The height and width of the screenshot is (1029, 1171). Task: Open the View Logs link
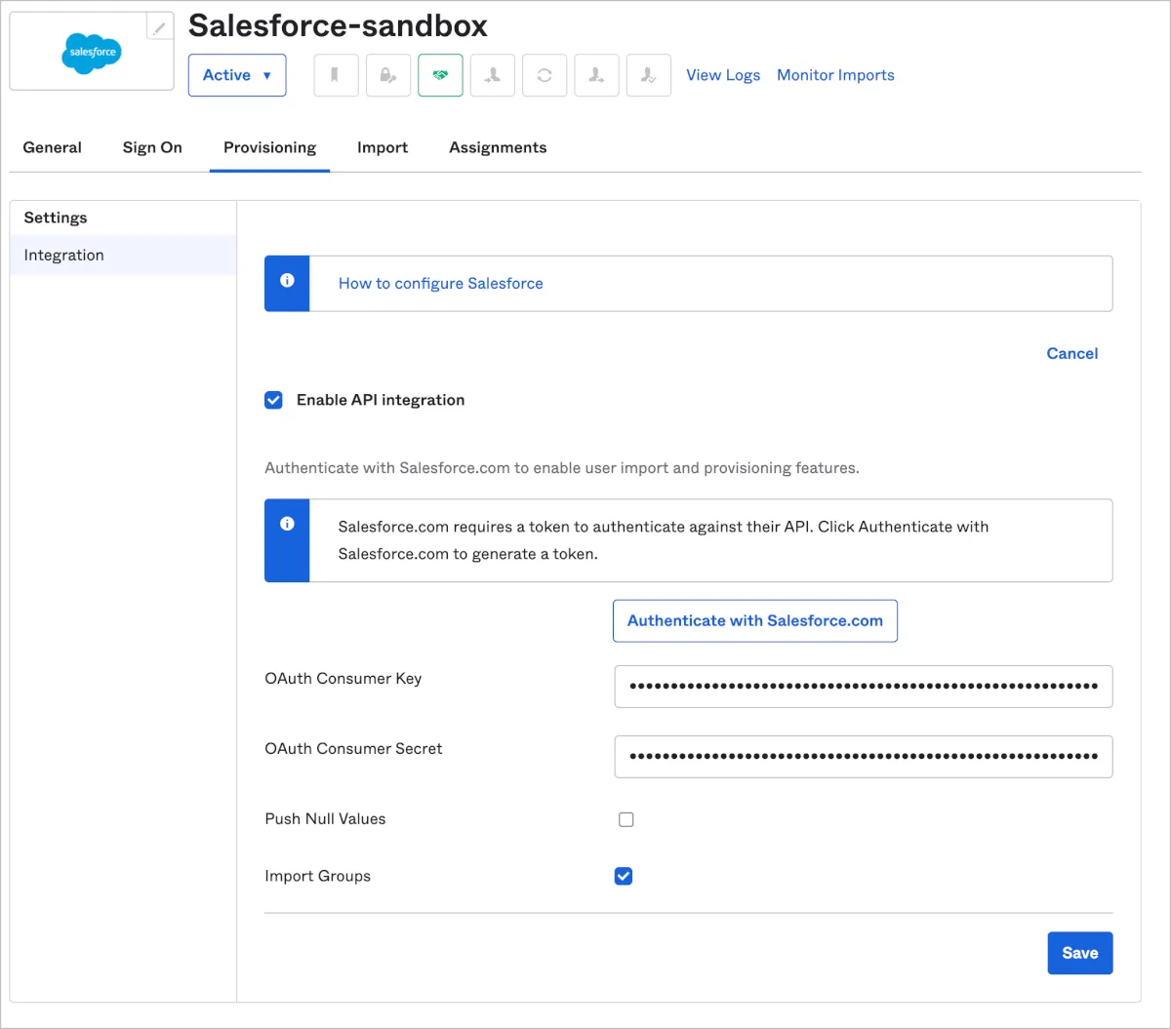[x=723, y=75]
